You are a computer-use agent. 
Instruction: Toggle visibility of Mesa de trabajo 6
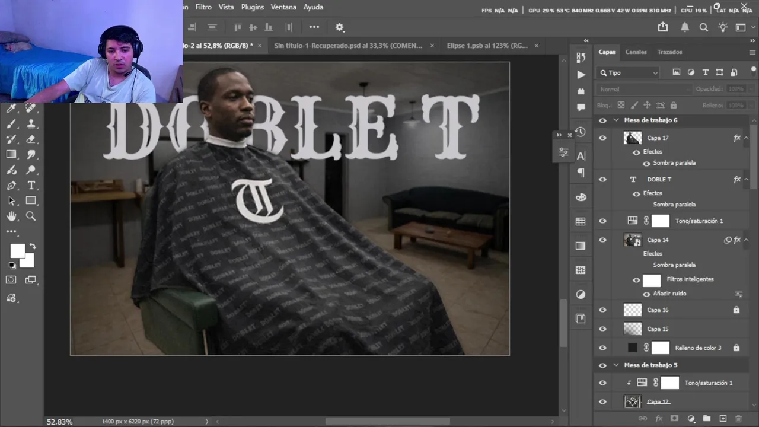pos(603,120)
